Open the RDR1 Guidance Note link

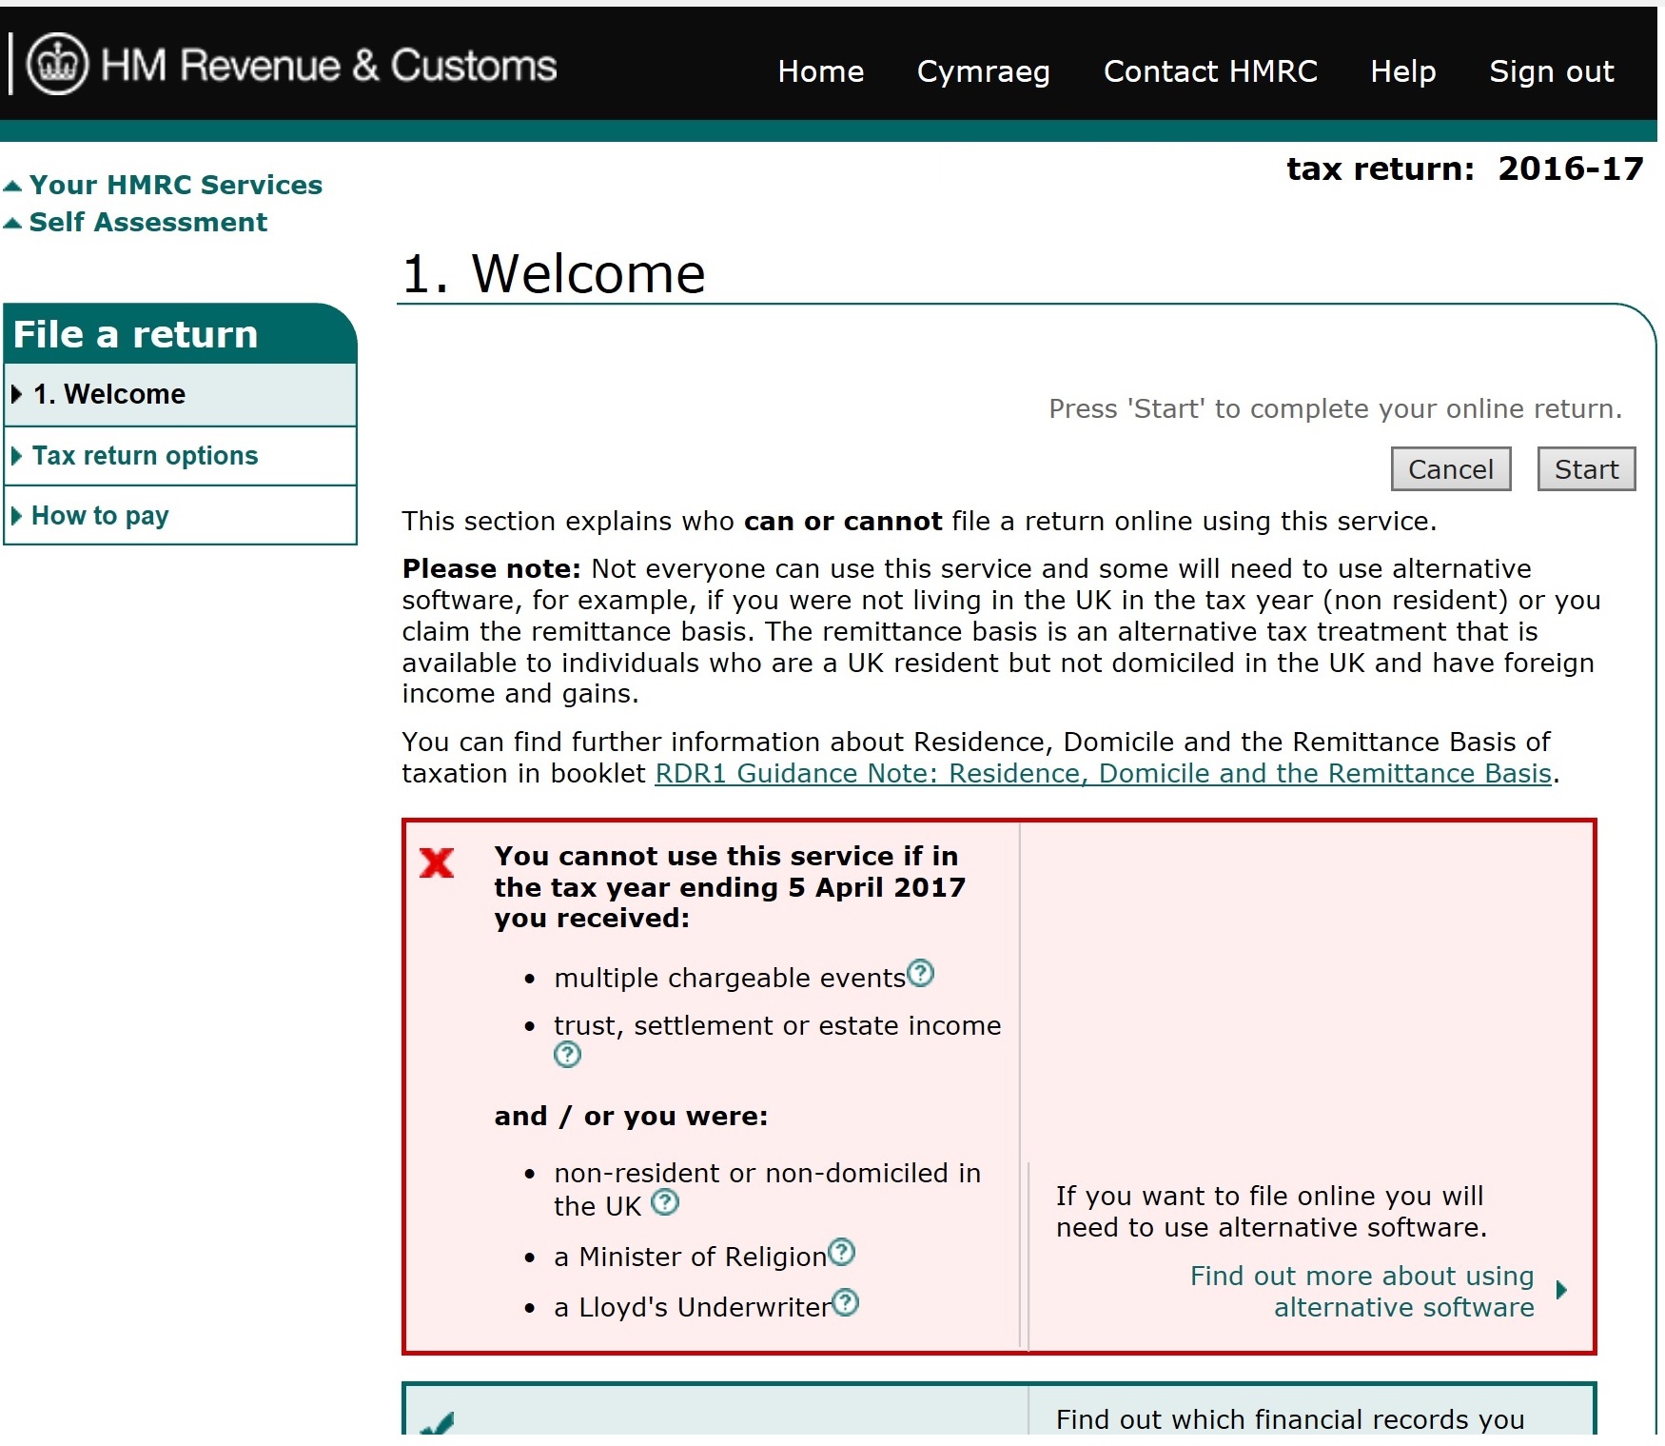1103,773
